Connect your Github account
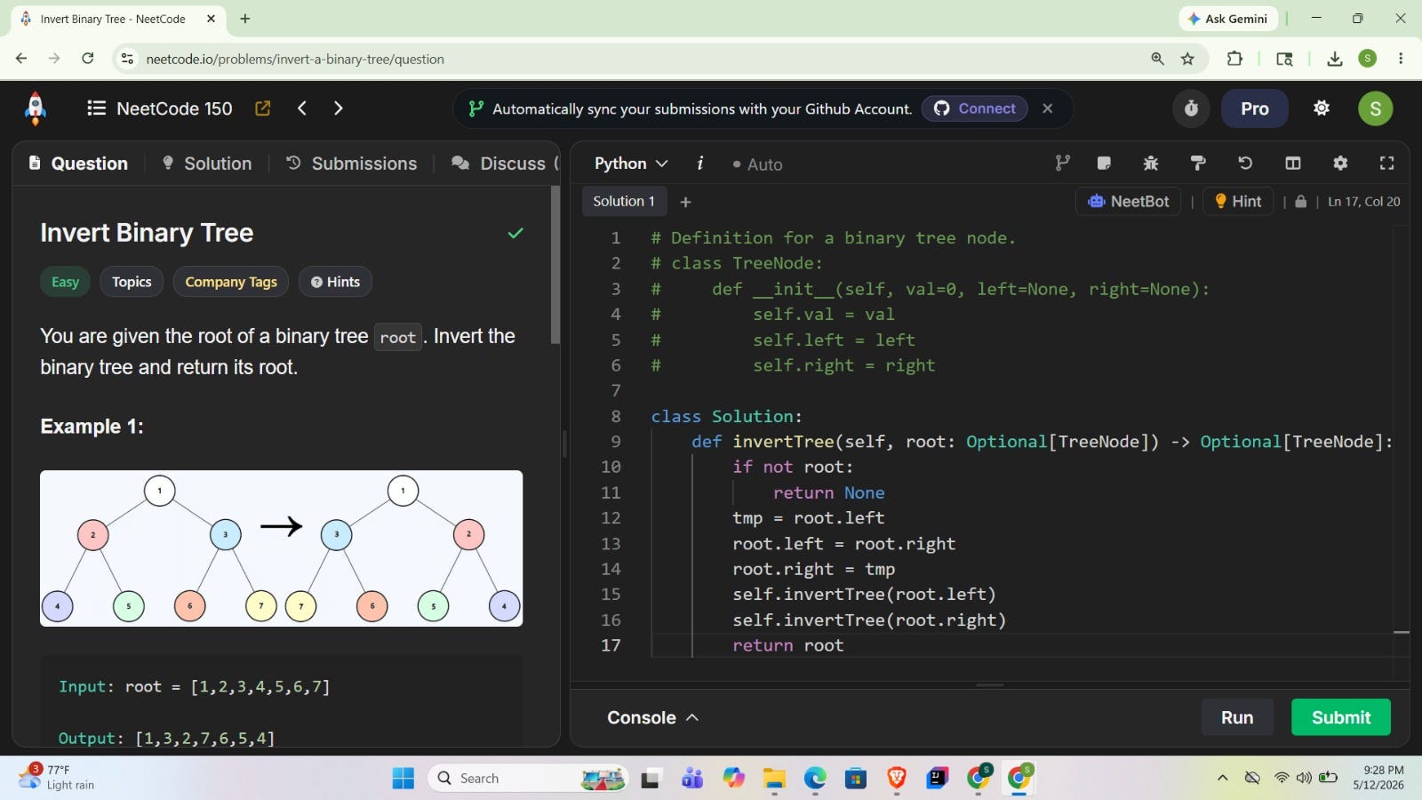 tap(974, 108)
